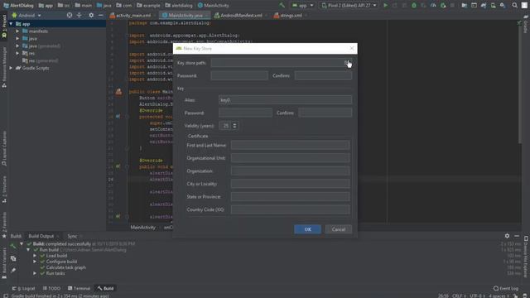Open the Logcat tool window

click(x=23, y=289)
